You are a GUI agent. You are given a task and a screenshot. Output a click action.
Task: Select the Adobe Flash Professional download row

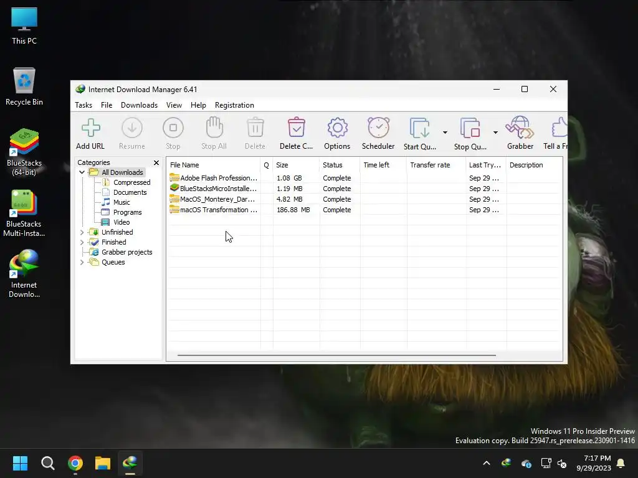point(364,178)
